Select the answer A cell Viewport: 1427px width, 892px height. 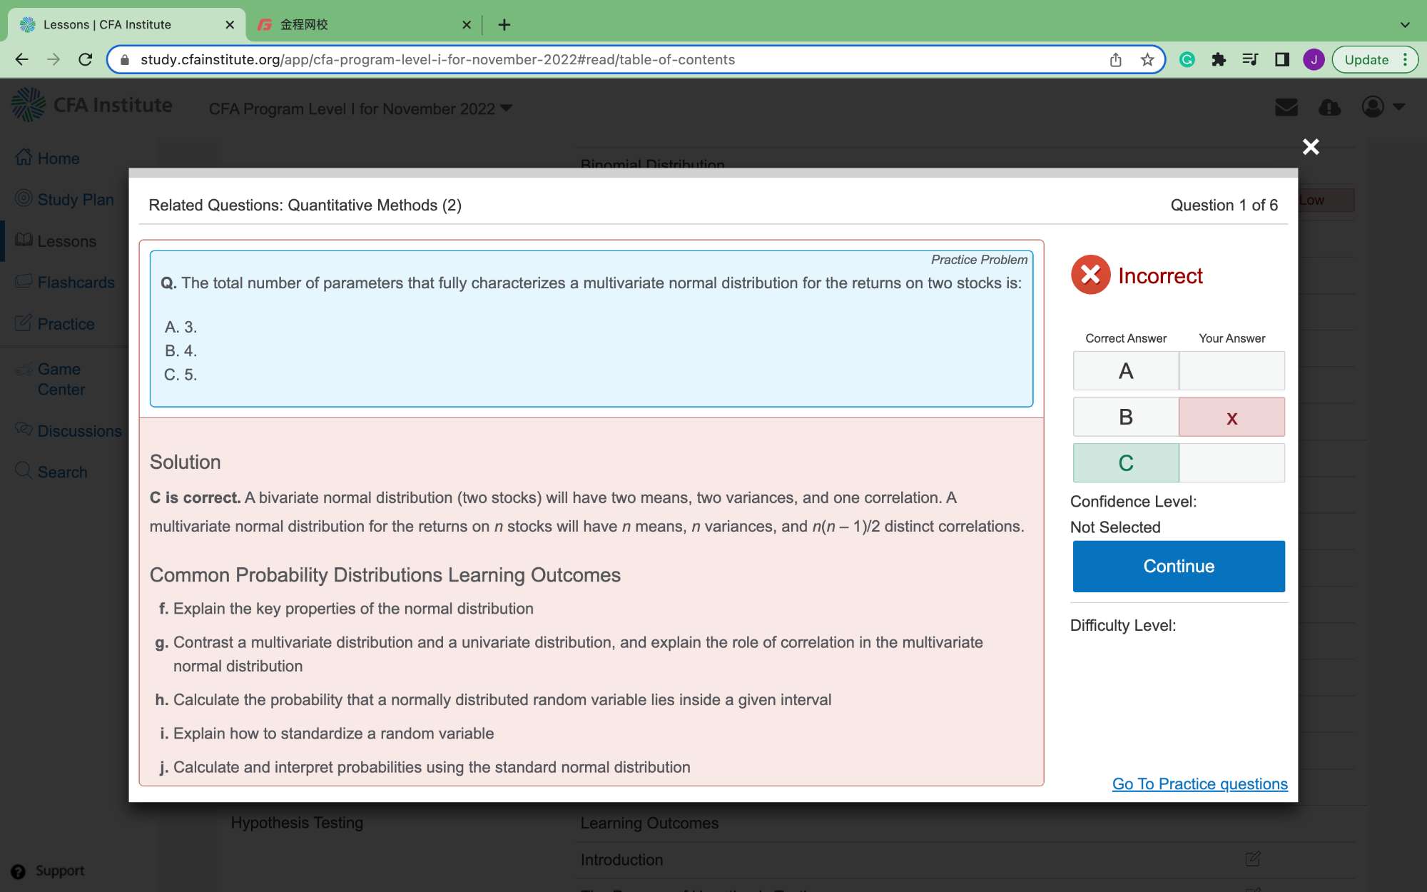1125,371
